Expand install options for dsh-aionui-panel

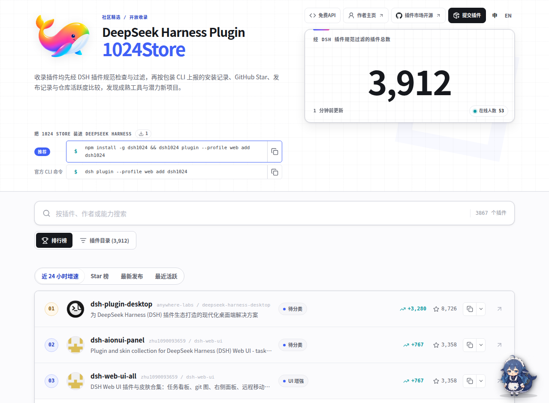pyautogui.click(x=481, y=345)
